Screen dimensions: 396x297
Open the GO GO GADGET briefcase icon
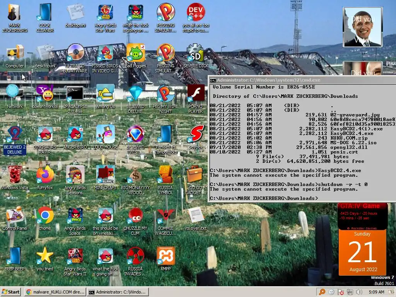click(x=196, y=180)
